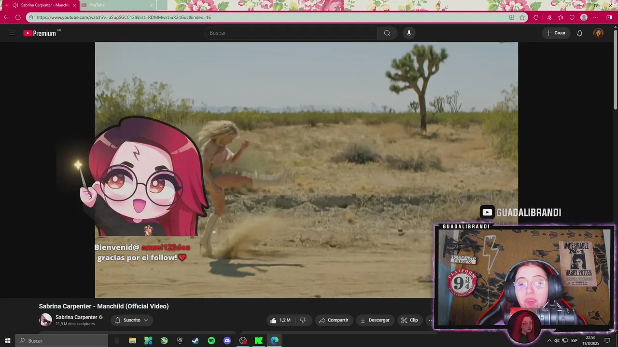This screenshot has height=347, width=618.
Task: Open the clock showing 22:53
Action: pyautogui.click(x=590, y=341)
